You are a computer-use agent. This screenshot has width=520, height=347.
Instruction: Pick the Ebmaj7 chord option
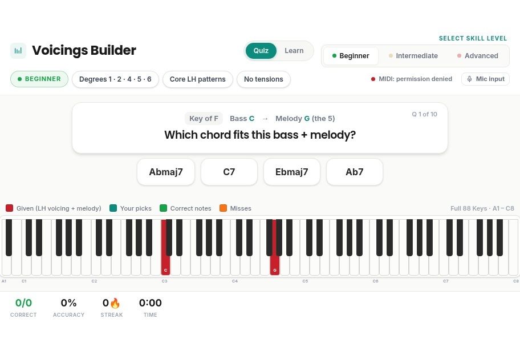[x=292, y=172]
